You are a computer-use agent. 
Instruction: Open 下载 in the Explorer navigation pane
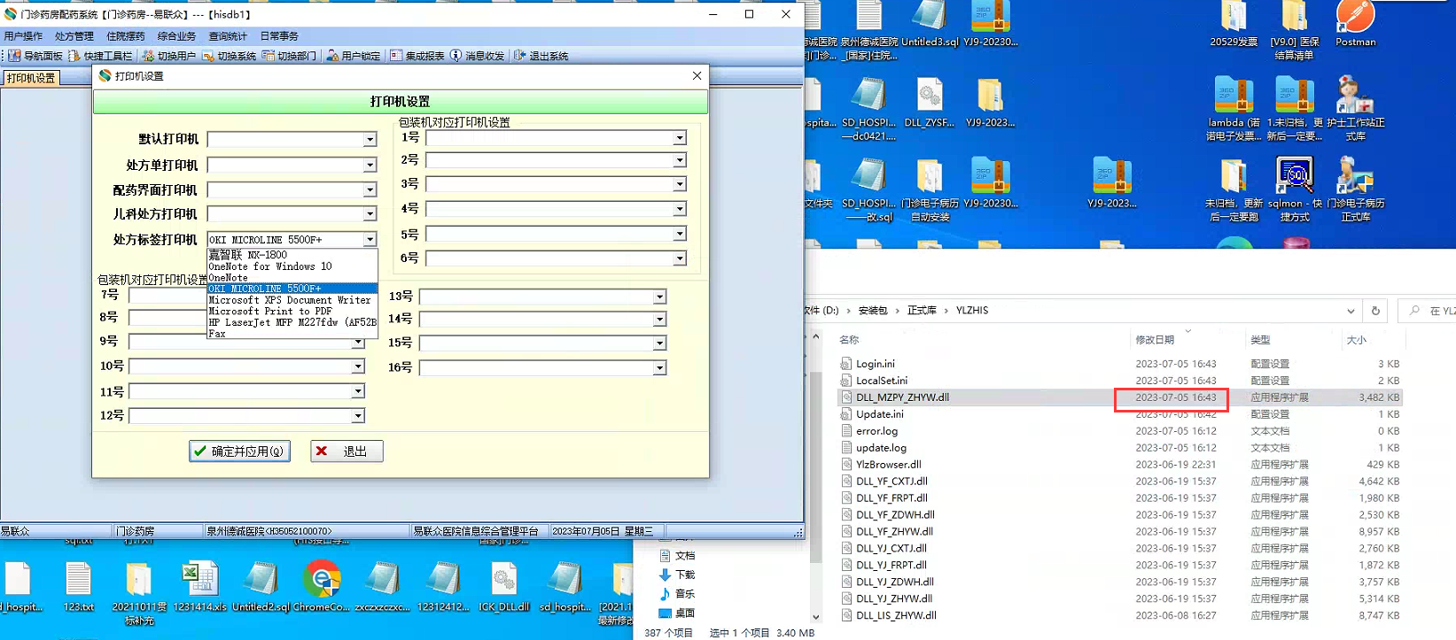click(678, 574)
